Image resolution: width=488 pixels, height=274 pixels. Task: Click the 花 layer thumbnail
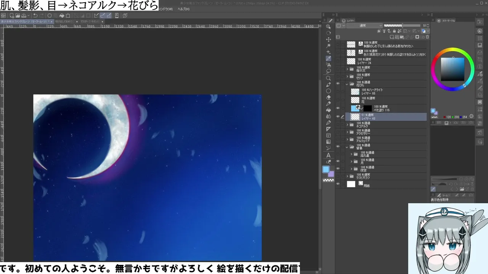tap(355, 100)
